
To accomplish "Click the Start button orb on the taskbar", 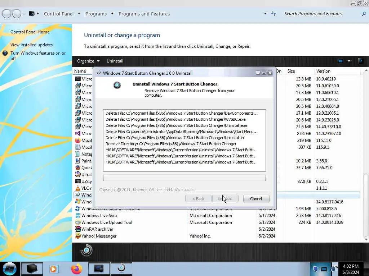I will click(x=10, y=269).
